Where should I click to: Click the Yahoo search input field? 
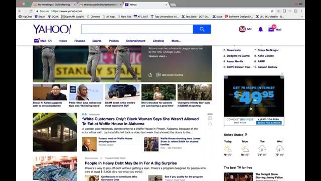pos(137,29)
